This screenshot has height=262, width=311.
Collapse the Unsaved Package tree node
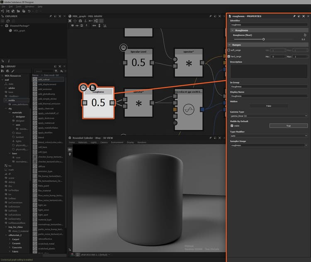pos(2,26)
